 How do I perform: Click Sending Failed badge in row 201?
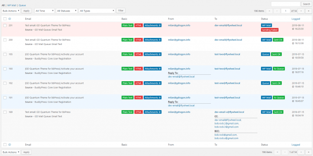270,30
